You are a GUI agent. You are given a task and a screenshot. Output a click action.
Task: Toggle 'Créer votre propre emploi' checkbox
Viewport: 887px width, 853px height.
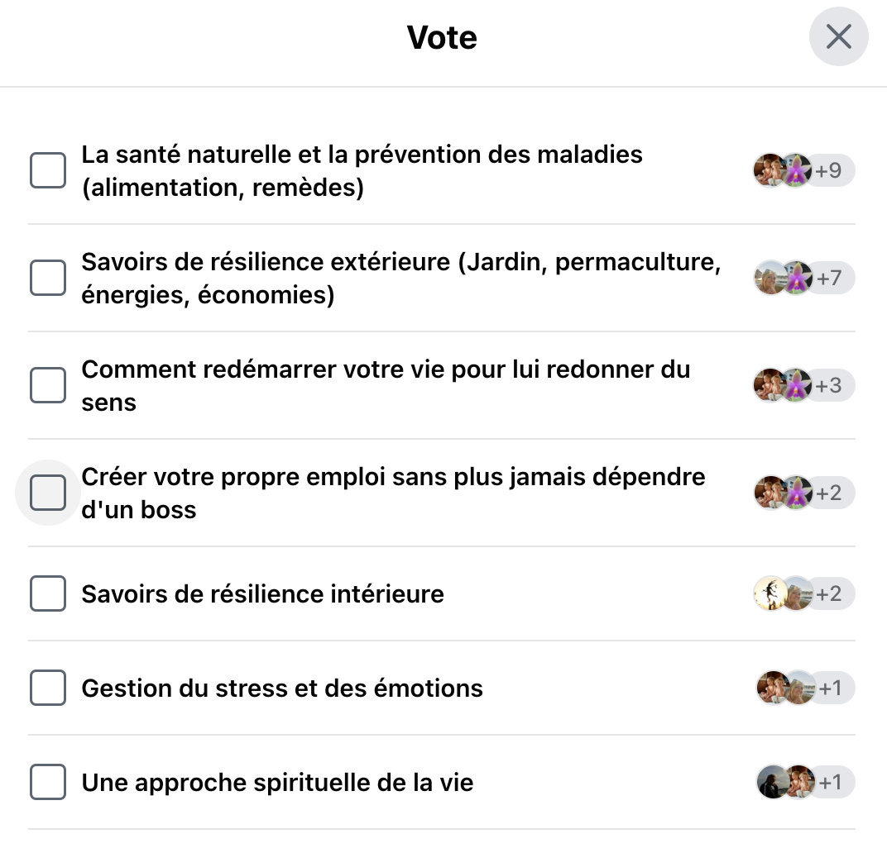pos(48,493)
